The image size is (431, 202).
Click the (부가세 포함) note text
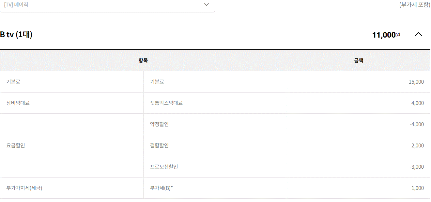point(414,5)
